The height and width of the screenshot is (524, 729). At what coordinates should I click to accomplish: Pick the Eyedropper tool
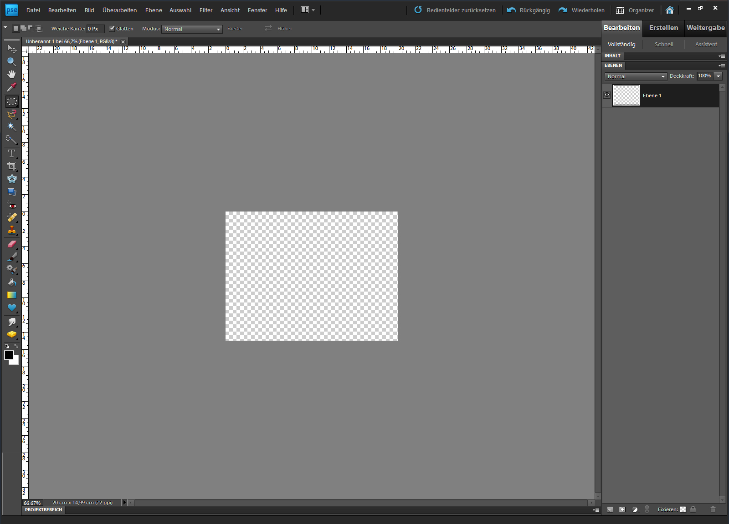coord(12,87)
